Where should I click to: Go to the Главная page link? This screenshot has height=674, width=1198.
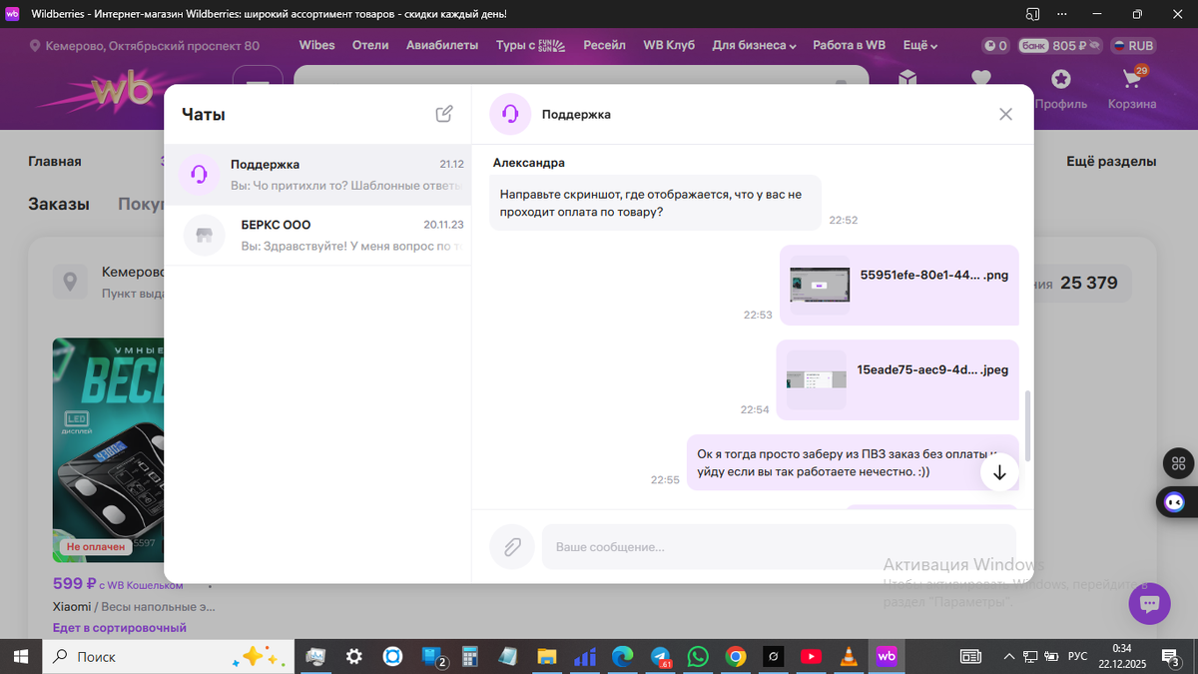[55, 161]
